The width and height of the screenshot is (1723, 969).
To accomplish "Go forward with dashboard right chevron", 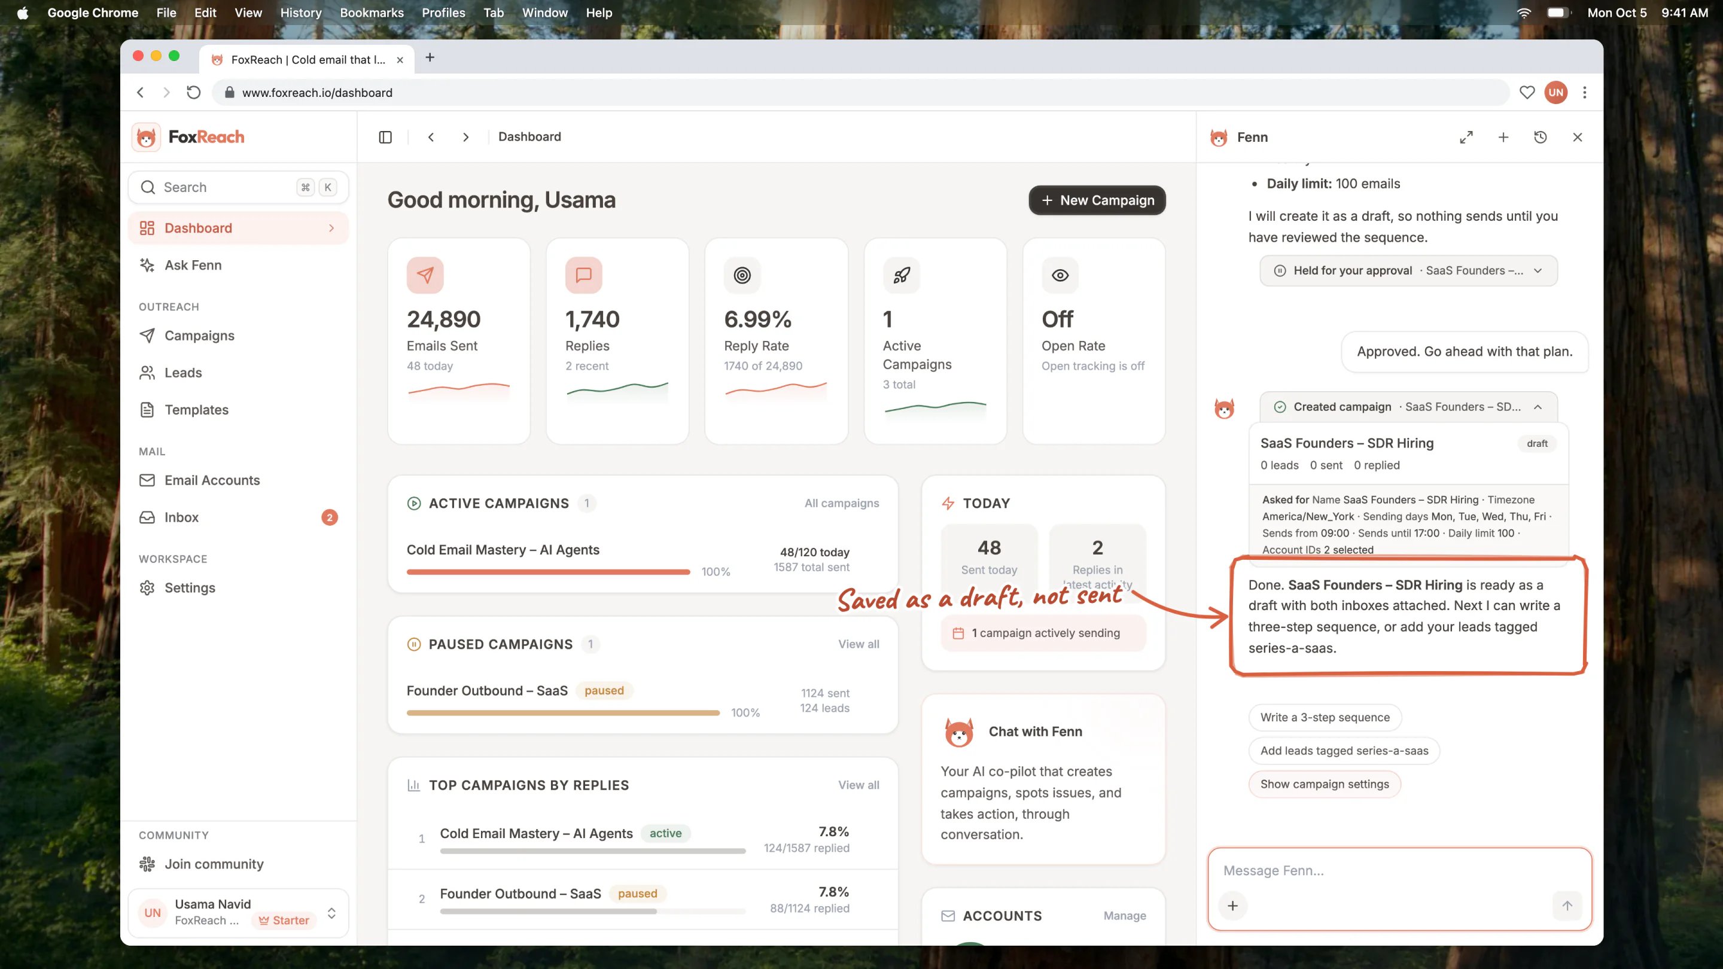I will pos(465,137).
